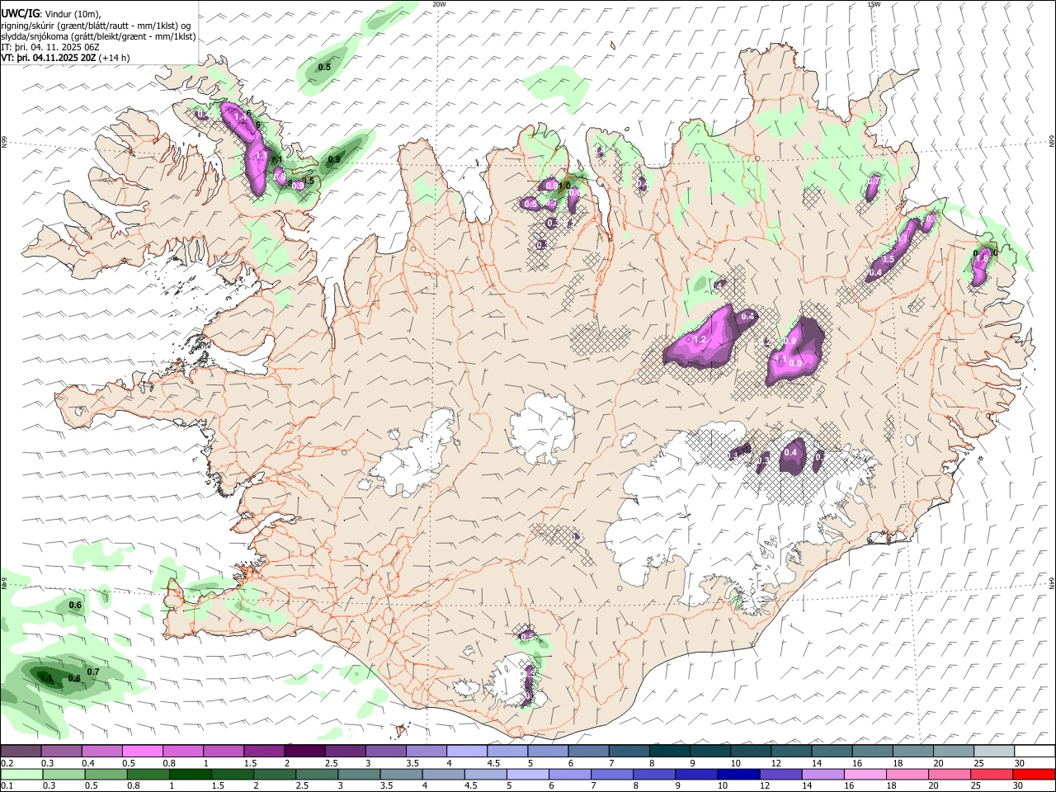Pick the darkest green swatch labeled 1 in lower legend
Image resolution: width=1056 pixels, height=792 pixels.
point(191,775)
